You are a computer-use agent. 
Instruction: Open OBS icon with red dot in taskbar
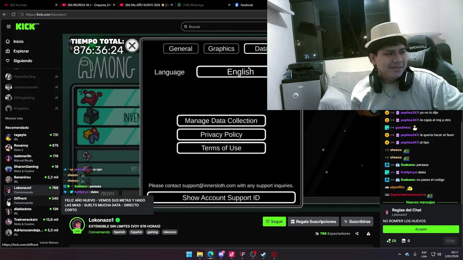tap(253, 254)
